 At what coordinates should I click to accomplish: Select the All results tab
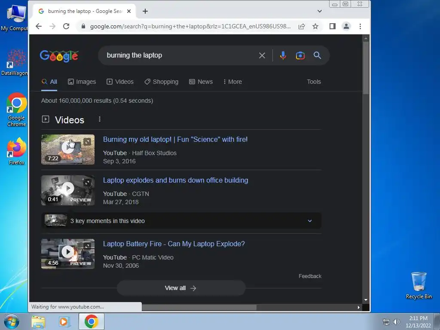49,82
